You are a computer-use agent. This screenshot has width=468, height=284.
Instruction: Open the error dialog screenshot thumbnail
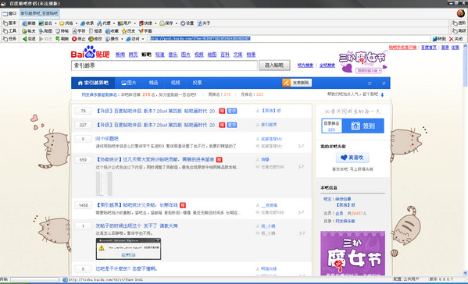pos(128,249)
